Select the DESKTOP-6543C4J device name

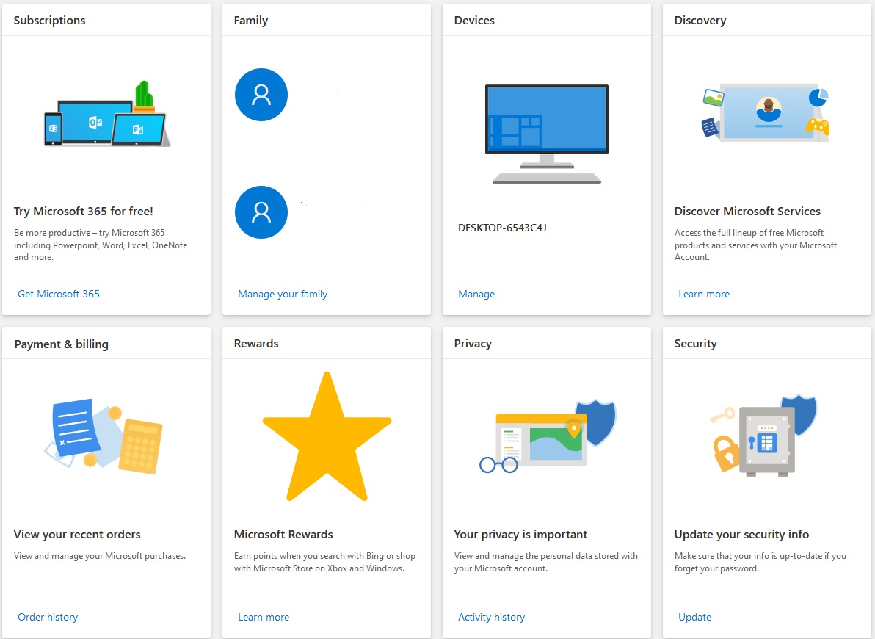502,228
